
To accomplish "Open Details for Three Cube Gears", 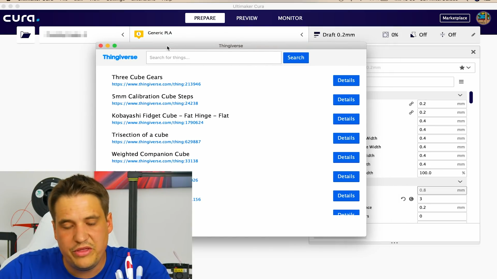I will point(346,80).
